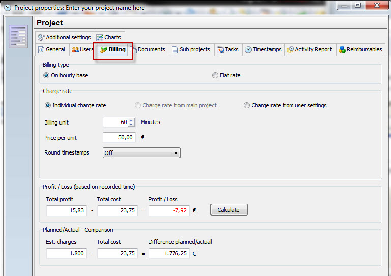Open the Charts tab

point(109,37)
